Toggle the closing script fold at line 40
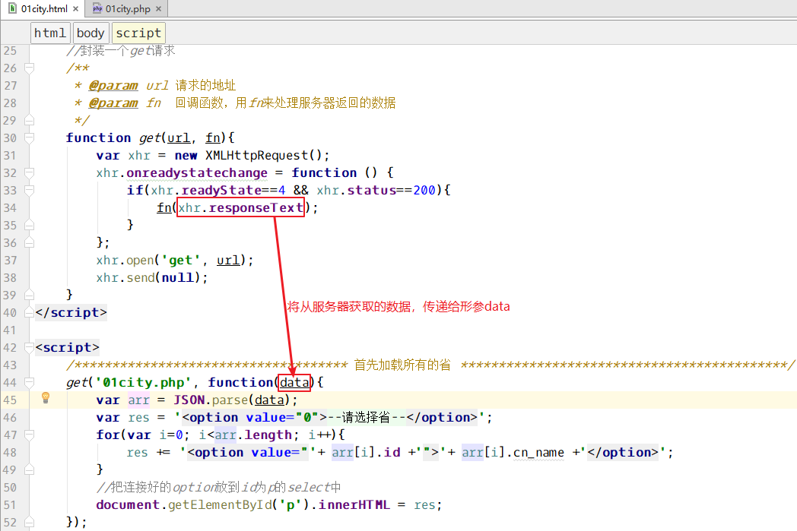This screenshot has height=531, width=797. pyautogui.click(x=30, y=312)
